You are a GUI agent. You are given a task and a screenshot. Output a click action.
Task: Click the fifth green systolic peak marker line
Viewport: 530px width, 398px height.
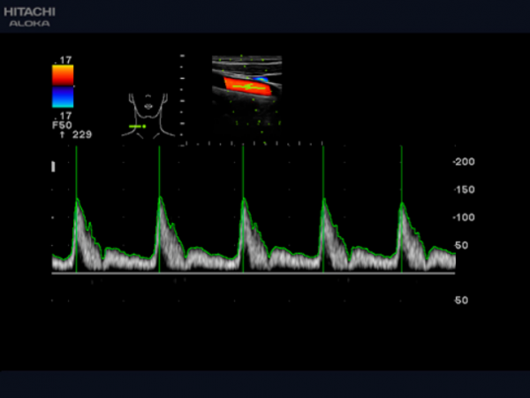pos(402,209)
